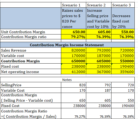Select the 170000 variable cost cell for Scenario 3
Image resolution: width=138 pixels, height=119 pixels.
[123, 56]
